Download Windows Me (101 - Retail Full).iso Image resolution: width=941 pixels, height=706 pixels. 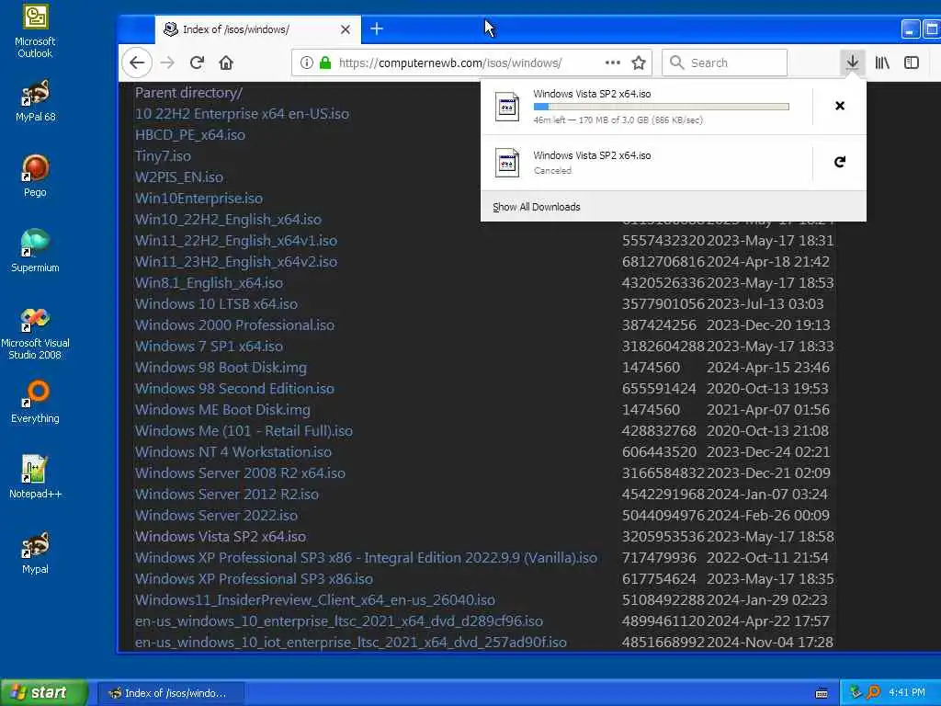point(244,430)
